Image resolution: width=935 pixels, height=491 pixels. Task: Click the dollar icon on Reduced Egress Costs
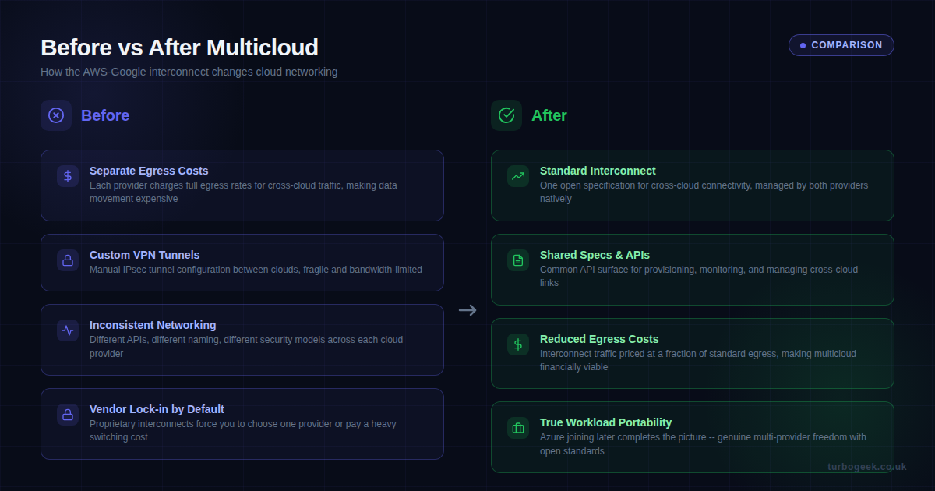(518, 344)
